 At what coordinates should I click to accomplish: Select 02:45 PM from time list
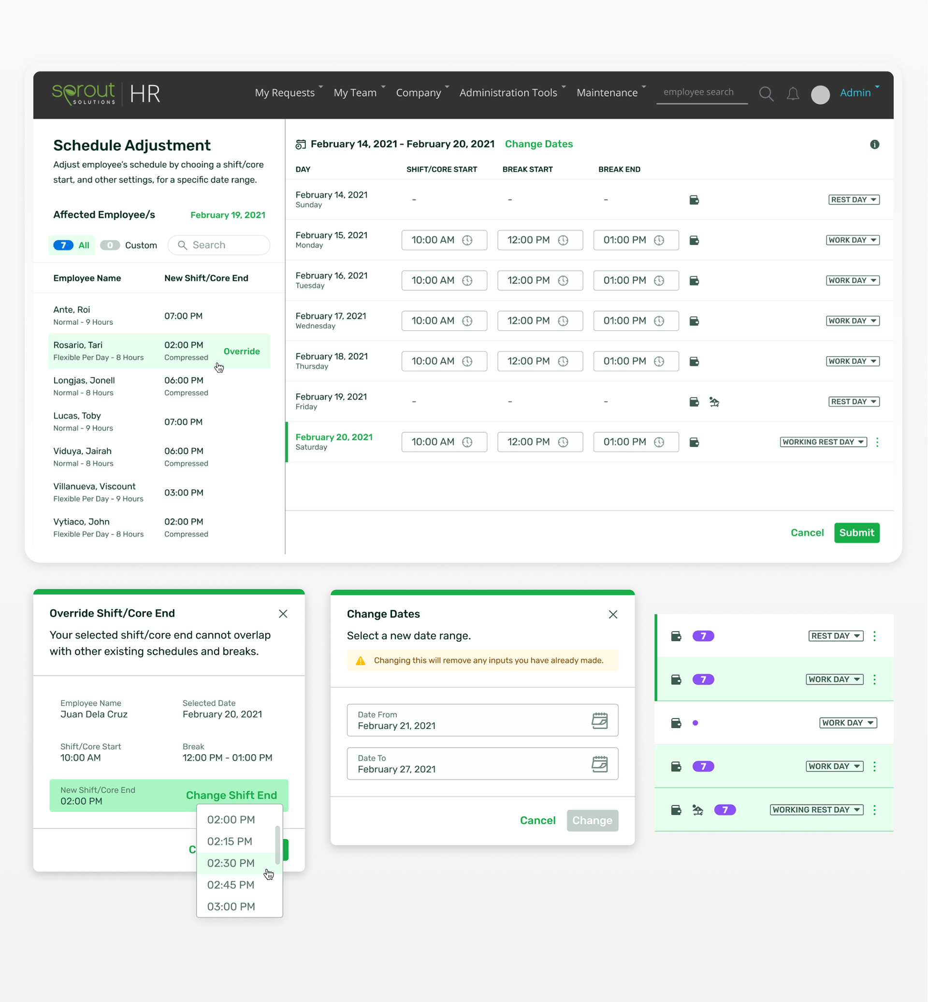pyautogui.click(x=236, y=885)
